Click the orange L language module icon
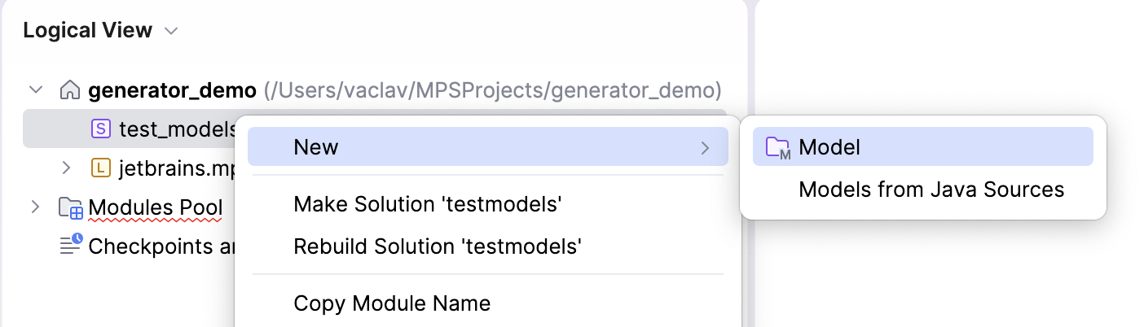 [100, 168]
